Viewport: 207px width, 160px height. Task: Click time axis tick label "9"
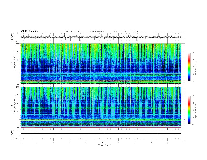(167, 142)
